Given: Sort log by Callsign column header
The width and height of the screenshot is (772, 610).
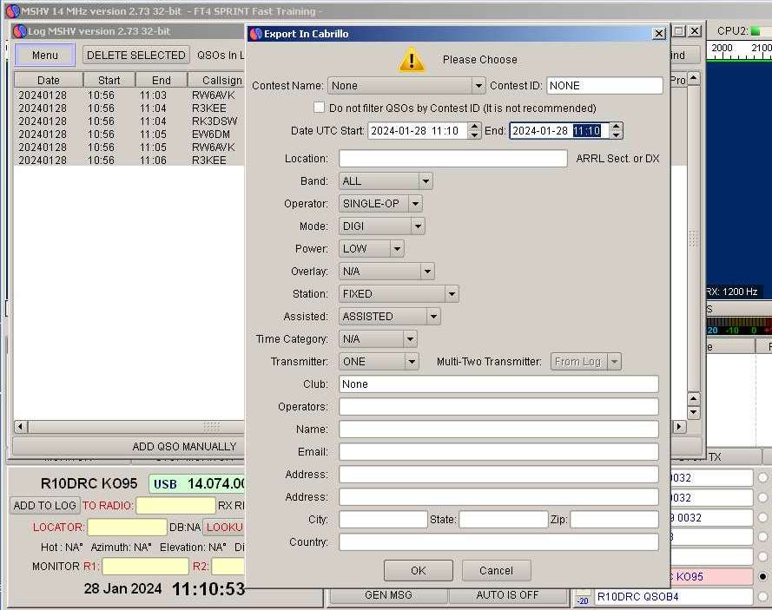Looking at the screenshot, I should coord(216,80).
